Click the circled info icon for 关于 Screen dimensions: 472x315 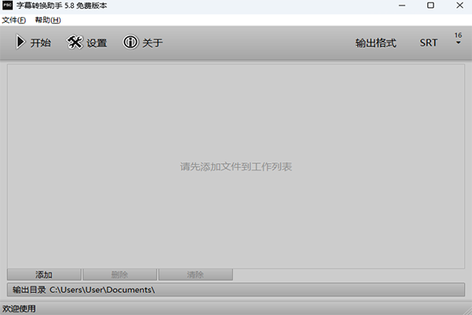[131, 43]
